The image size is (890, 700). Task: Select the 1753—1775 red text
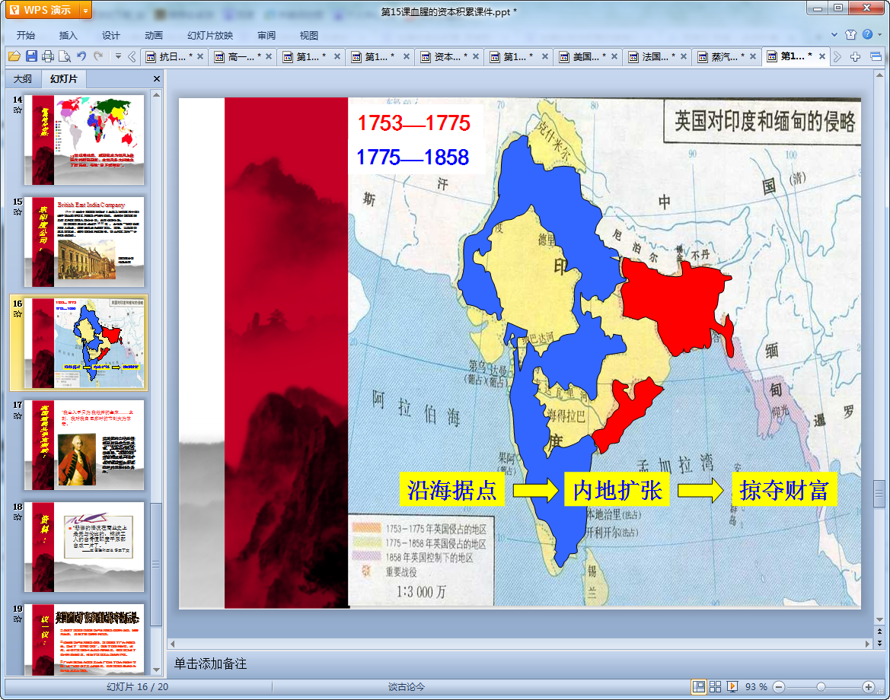[413, 123]
